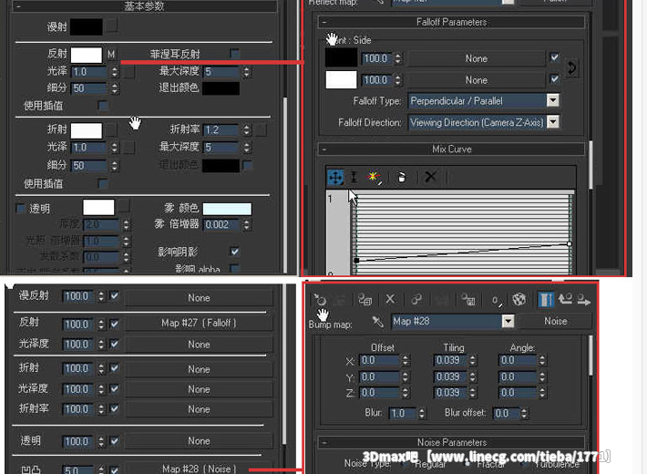Toggle Show Map in Viewport icon
The image size is (647, 474).
coord(519,299)
